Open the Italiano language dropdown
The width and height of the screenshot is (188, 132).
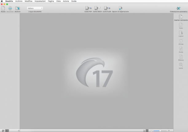tap(35, 8)
